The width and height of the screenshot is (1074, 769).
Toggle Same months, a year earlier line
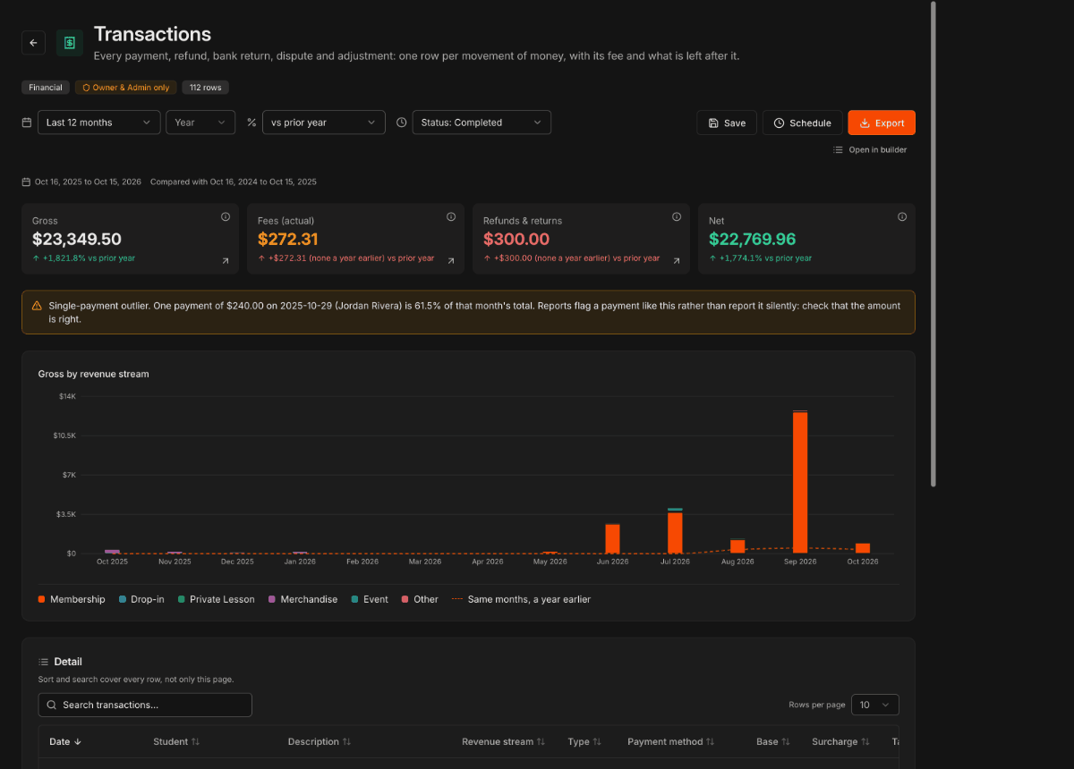click(x=521, y=599)
